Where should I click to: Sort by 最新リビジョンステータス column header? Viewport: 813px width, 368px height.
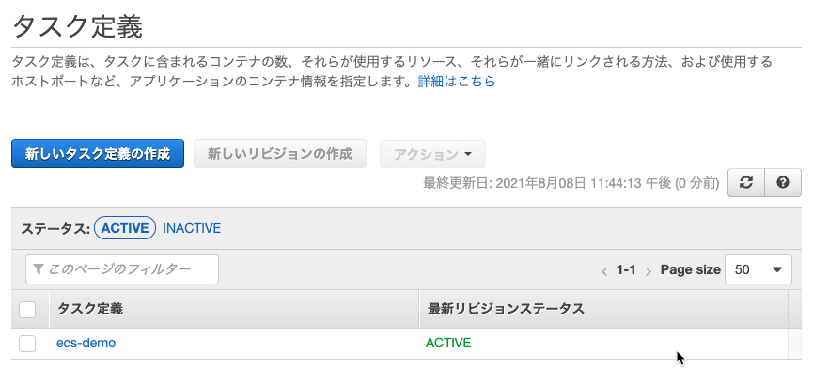click(506, 309)
